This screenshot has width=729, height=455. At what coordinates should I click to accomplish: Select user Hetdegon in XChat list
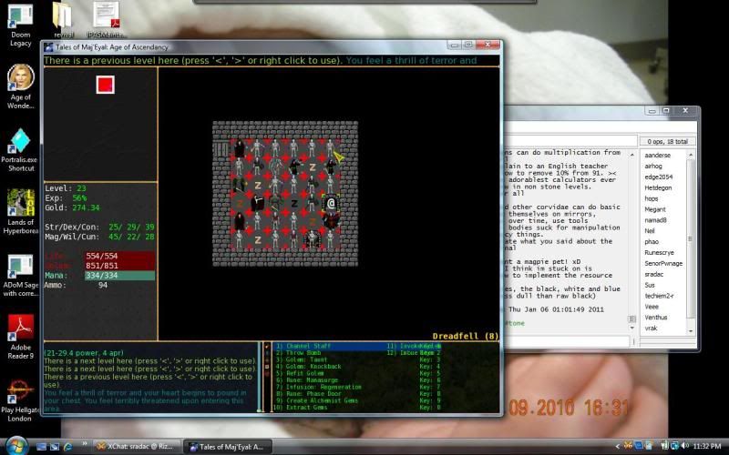click(658, 187)
